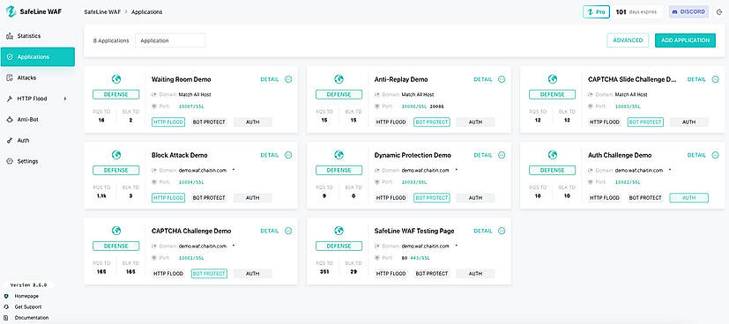
Task: Toggle DEFENSE mode on Anti-Replay Demo
Action: tap(338, 94)
